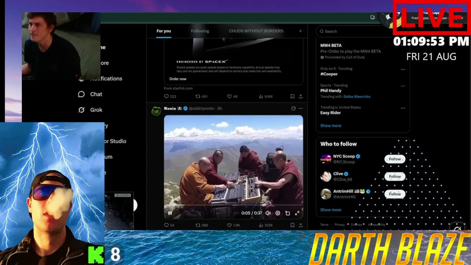The height and width of the screenshot is (265, 471).
Task: Pause the monks video
Action: coord(170,213)
